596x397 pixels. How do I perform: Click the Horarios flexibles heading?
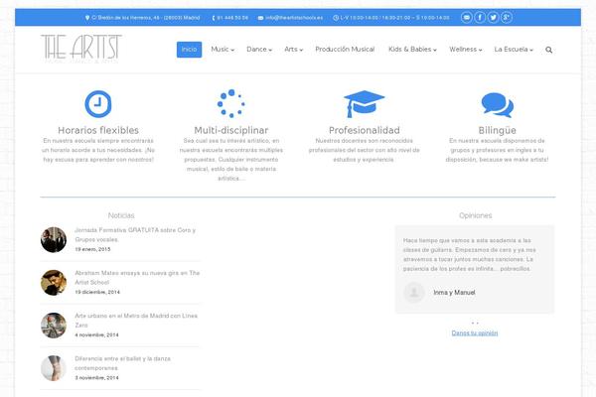[98, 130]
